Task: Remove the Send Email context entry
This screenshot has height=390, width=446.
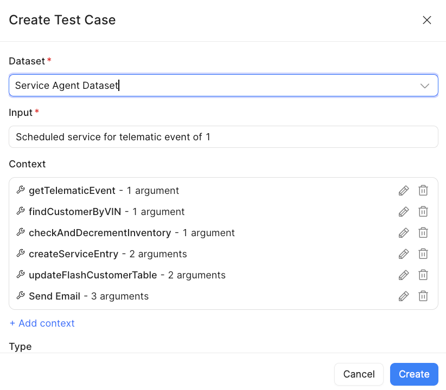Action: (423, 296)
